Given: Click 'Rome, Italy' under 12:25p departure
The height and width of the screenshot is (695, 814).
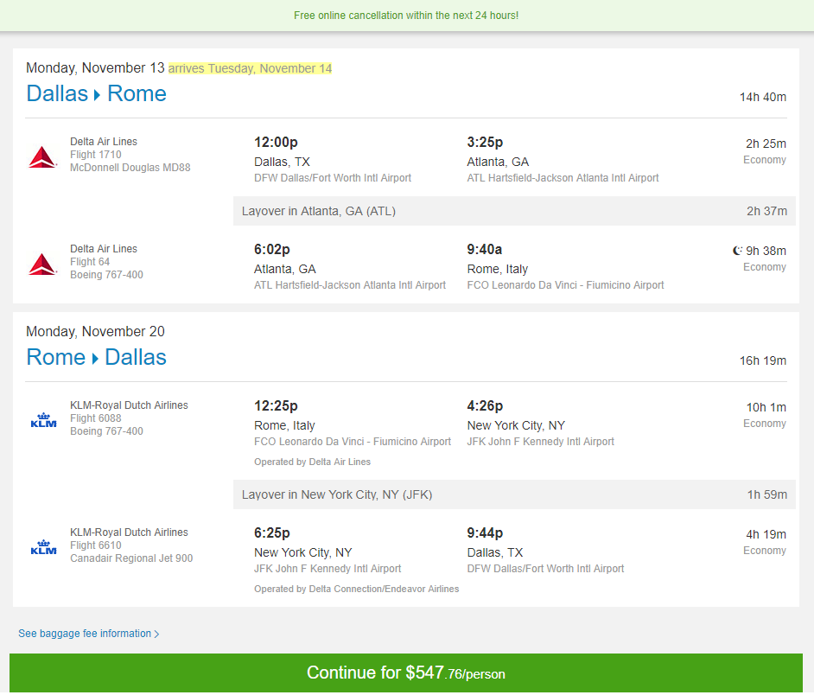Looking at the screenshot, I should [284, 425].
